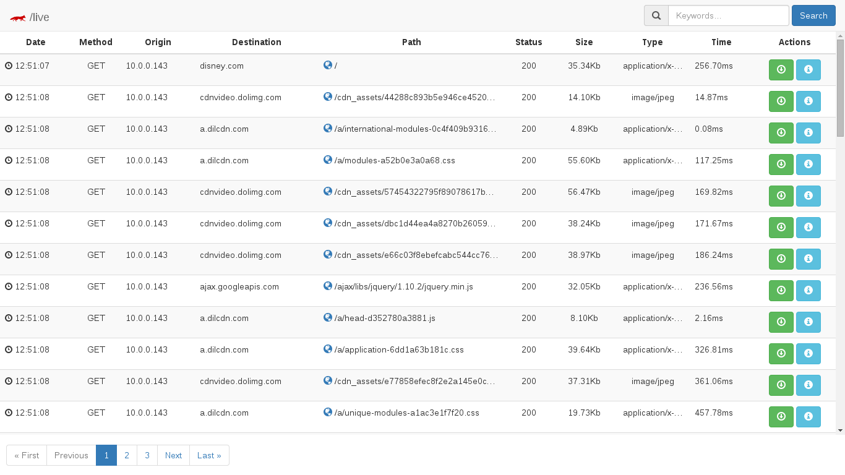Viewport: 845px width, 475px height.
Task: Show info for the 186.24ms request
Action: pyautogui.click(x=809, y=259)
